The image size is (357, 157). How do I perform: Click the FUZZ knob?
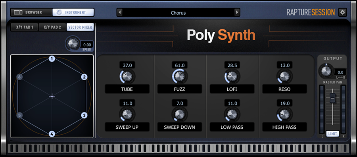click(x=180, y=76)
